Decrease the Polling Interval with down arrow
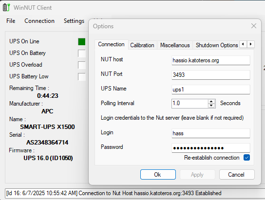This screenshot has height=200, width=265. [211, 105]
